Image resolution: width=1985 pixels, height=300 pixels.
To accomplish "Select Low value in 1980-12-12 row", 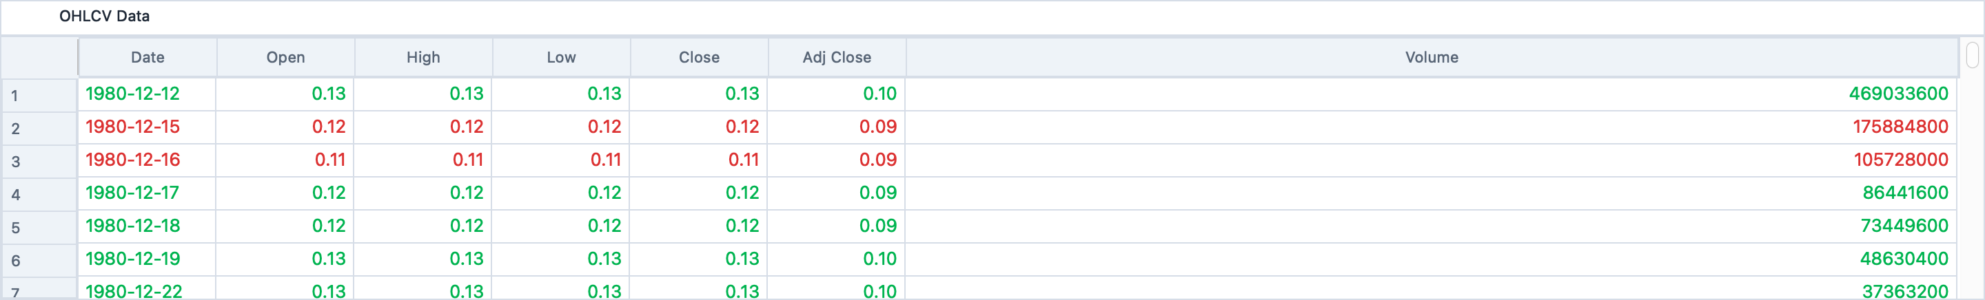I will 561,94.
